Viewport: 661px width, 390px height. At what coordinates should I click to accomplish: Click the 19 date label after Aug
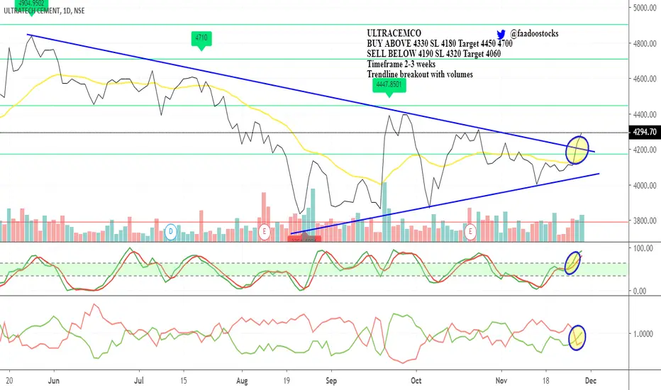[x=287, y=381]
